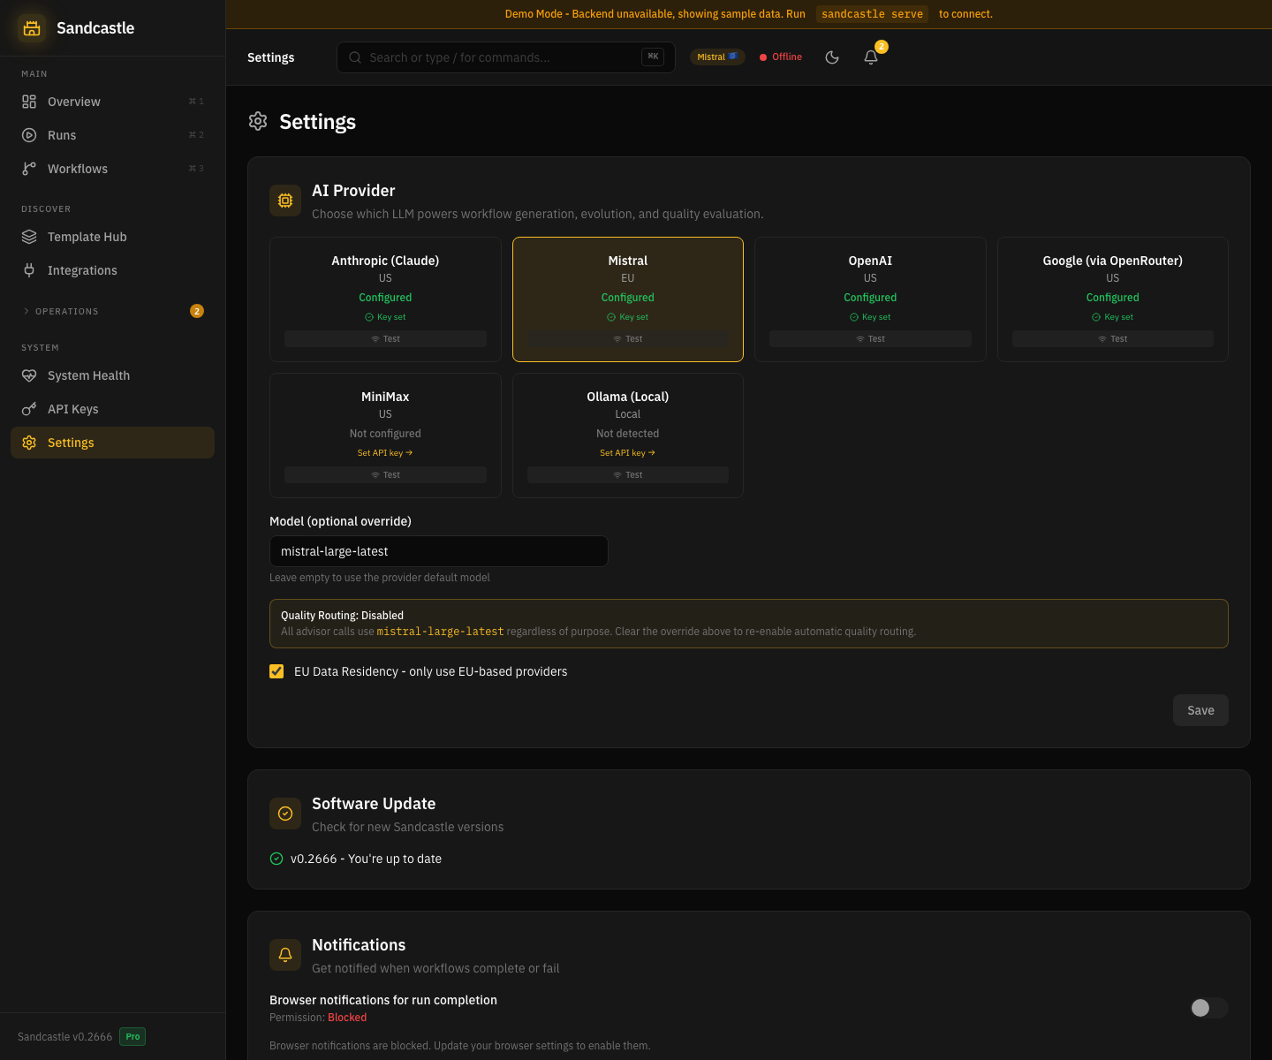Click the Operations badge showing 2

pyautogui.click(x=197, y=311)
